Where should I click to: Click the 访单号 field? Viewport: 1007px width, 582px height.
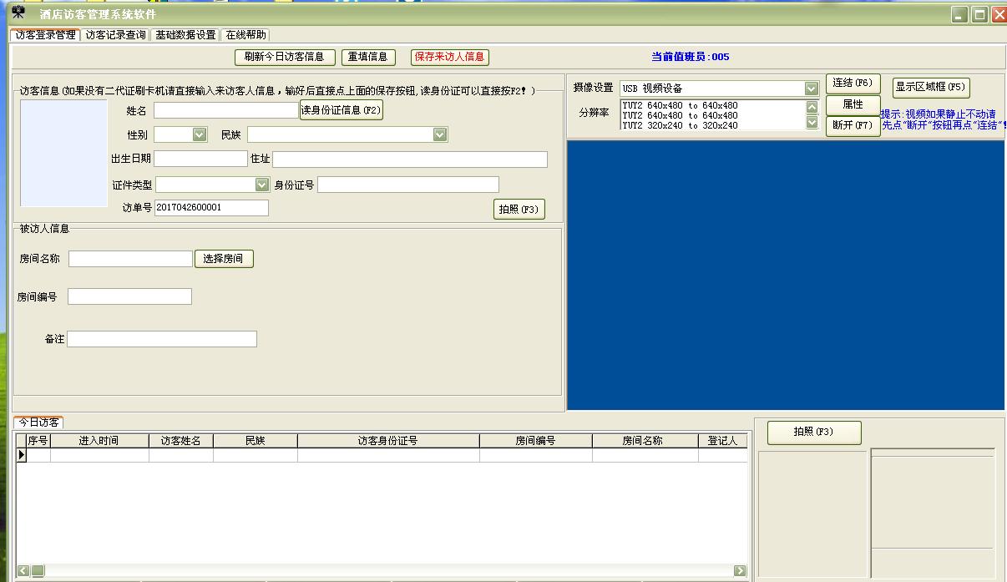click(x=211, y=208)
